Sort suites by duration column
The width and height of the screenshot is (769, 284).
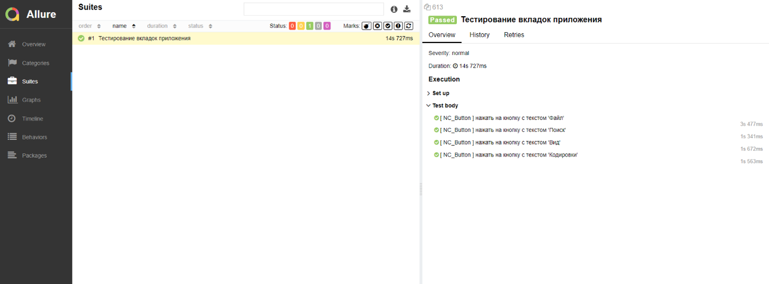(x=162, y=26)
